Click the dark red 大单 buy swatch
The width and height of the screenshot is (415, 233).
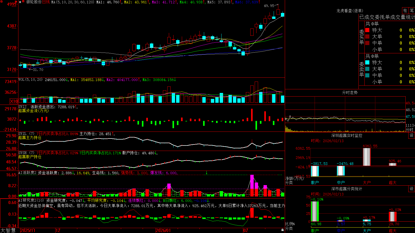[x=367, y=37]
